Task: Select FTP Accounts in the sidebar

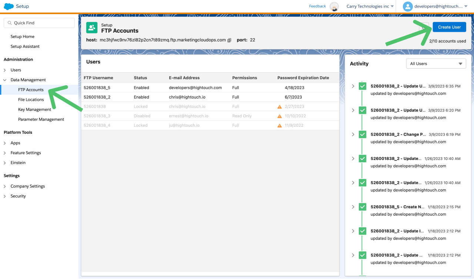Action: coord(31,90)
